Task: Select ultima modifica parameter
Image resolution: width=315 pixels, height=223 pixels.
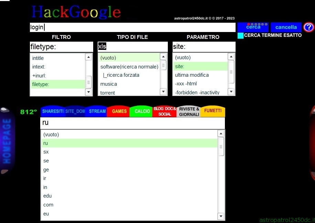Action: 200,75
